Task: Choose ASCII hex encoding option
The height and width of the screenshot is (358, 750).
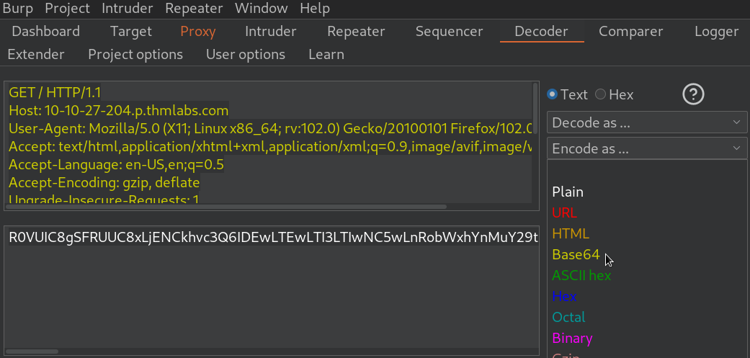Action: click(x=581, y=275)
